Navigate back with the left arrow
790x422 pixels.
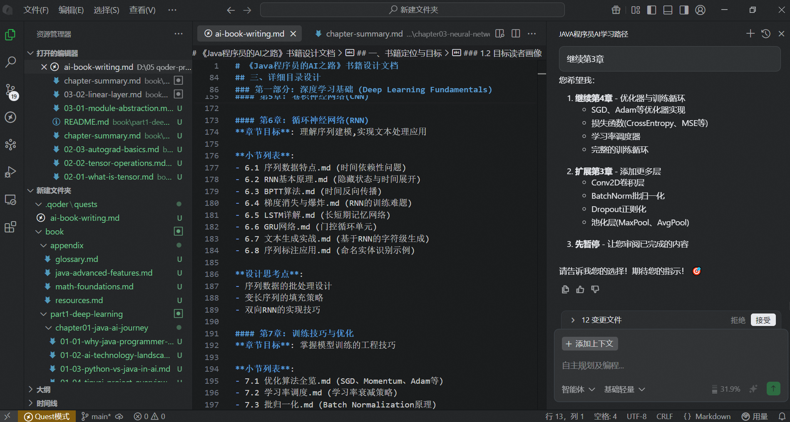pyautogui.click(x=231, y=10)
